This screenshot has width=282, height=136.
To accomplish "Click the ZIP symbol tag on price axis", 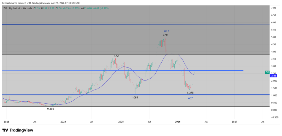I will pyautogui.click(x=267, y=72).
